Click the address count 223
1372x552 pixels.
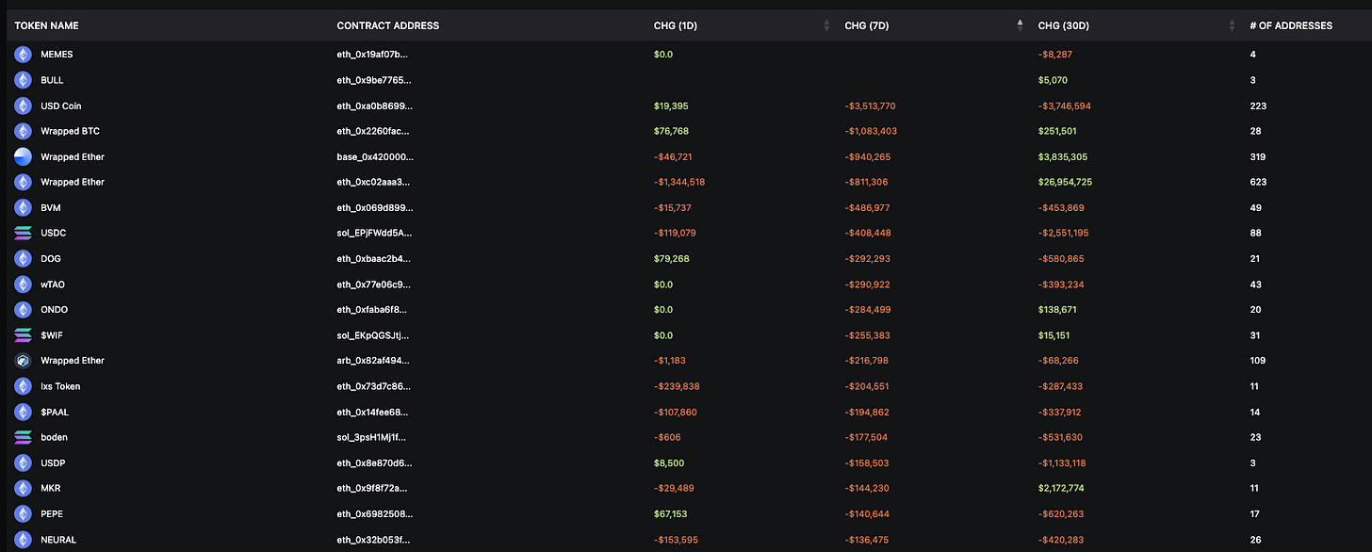[x=1257, y=106]
